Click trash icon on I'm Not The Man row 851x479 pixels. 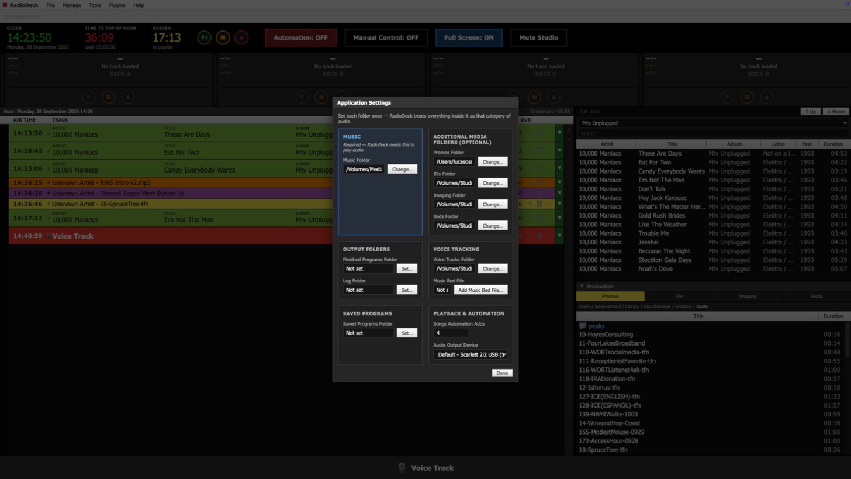pyautogui.click(x=539, y=218)
